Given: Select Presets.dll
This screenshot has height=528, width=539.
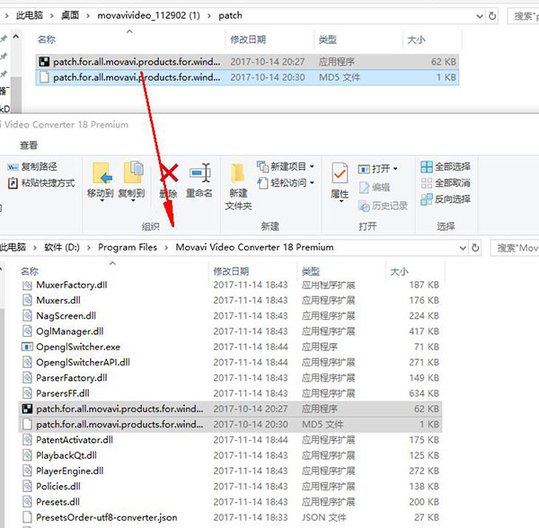Looking at the screenshot, I should [x=230, y=502].
